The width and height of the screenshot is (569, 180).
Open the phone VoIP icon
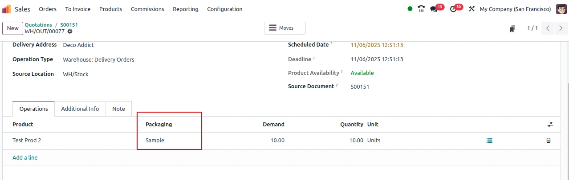pos(421,9)
